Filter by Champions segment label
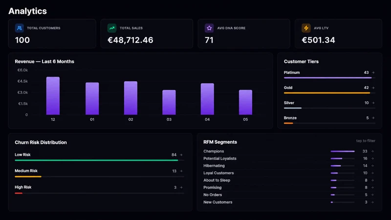 (x=214, y=151)
